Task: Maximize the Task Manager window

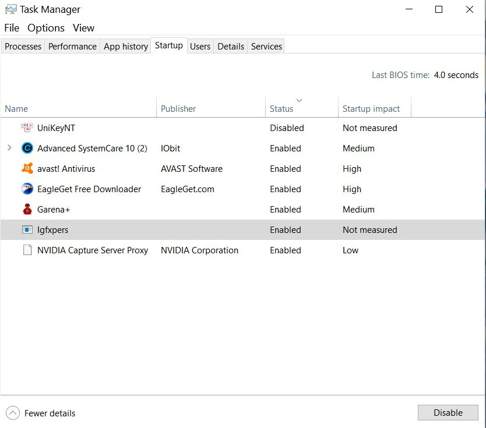Action: pyautogui.click(x=439, y=9)
